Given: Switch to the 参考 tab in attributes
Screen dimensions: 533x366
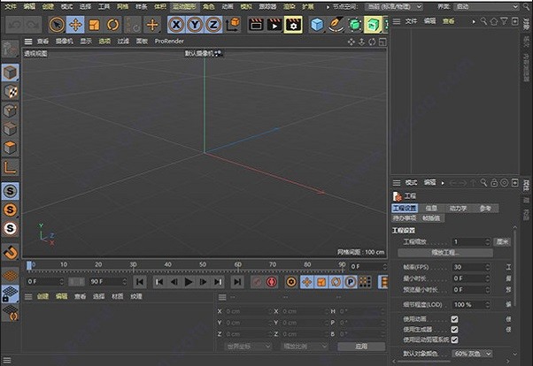Looking at the screenshot, I should [x=485, y=208].
